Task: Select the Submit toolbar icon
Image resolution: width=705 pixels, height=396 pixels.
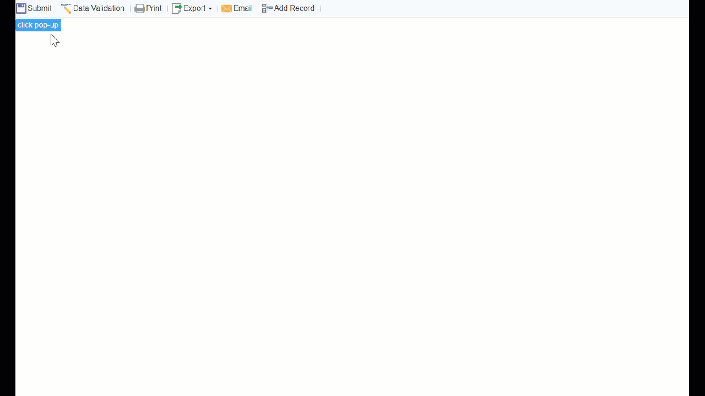Action: click(x=34, y=8)
